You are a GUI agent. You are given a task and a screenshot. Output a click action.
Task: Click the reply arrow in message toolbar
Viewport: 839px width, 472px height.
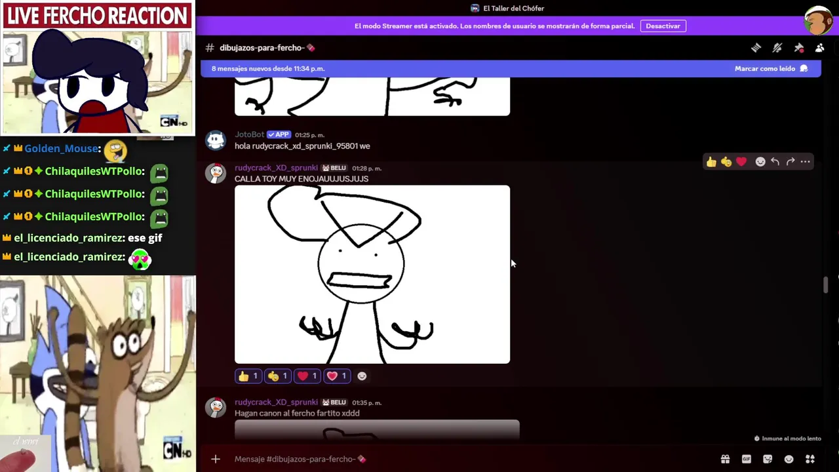click(775, 162)
